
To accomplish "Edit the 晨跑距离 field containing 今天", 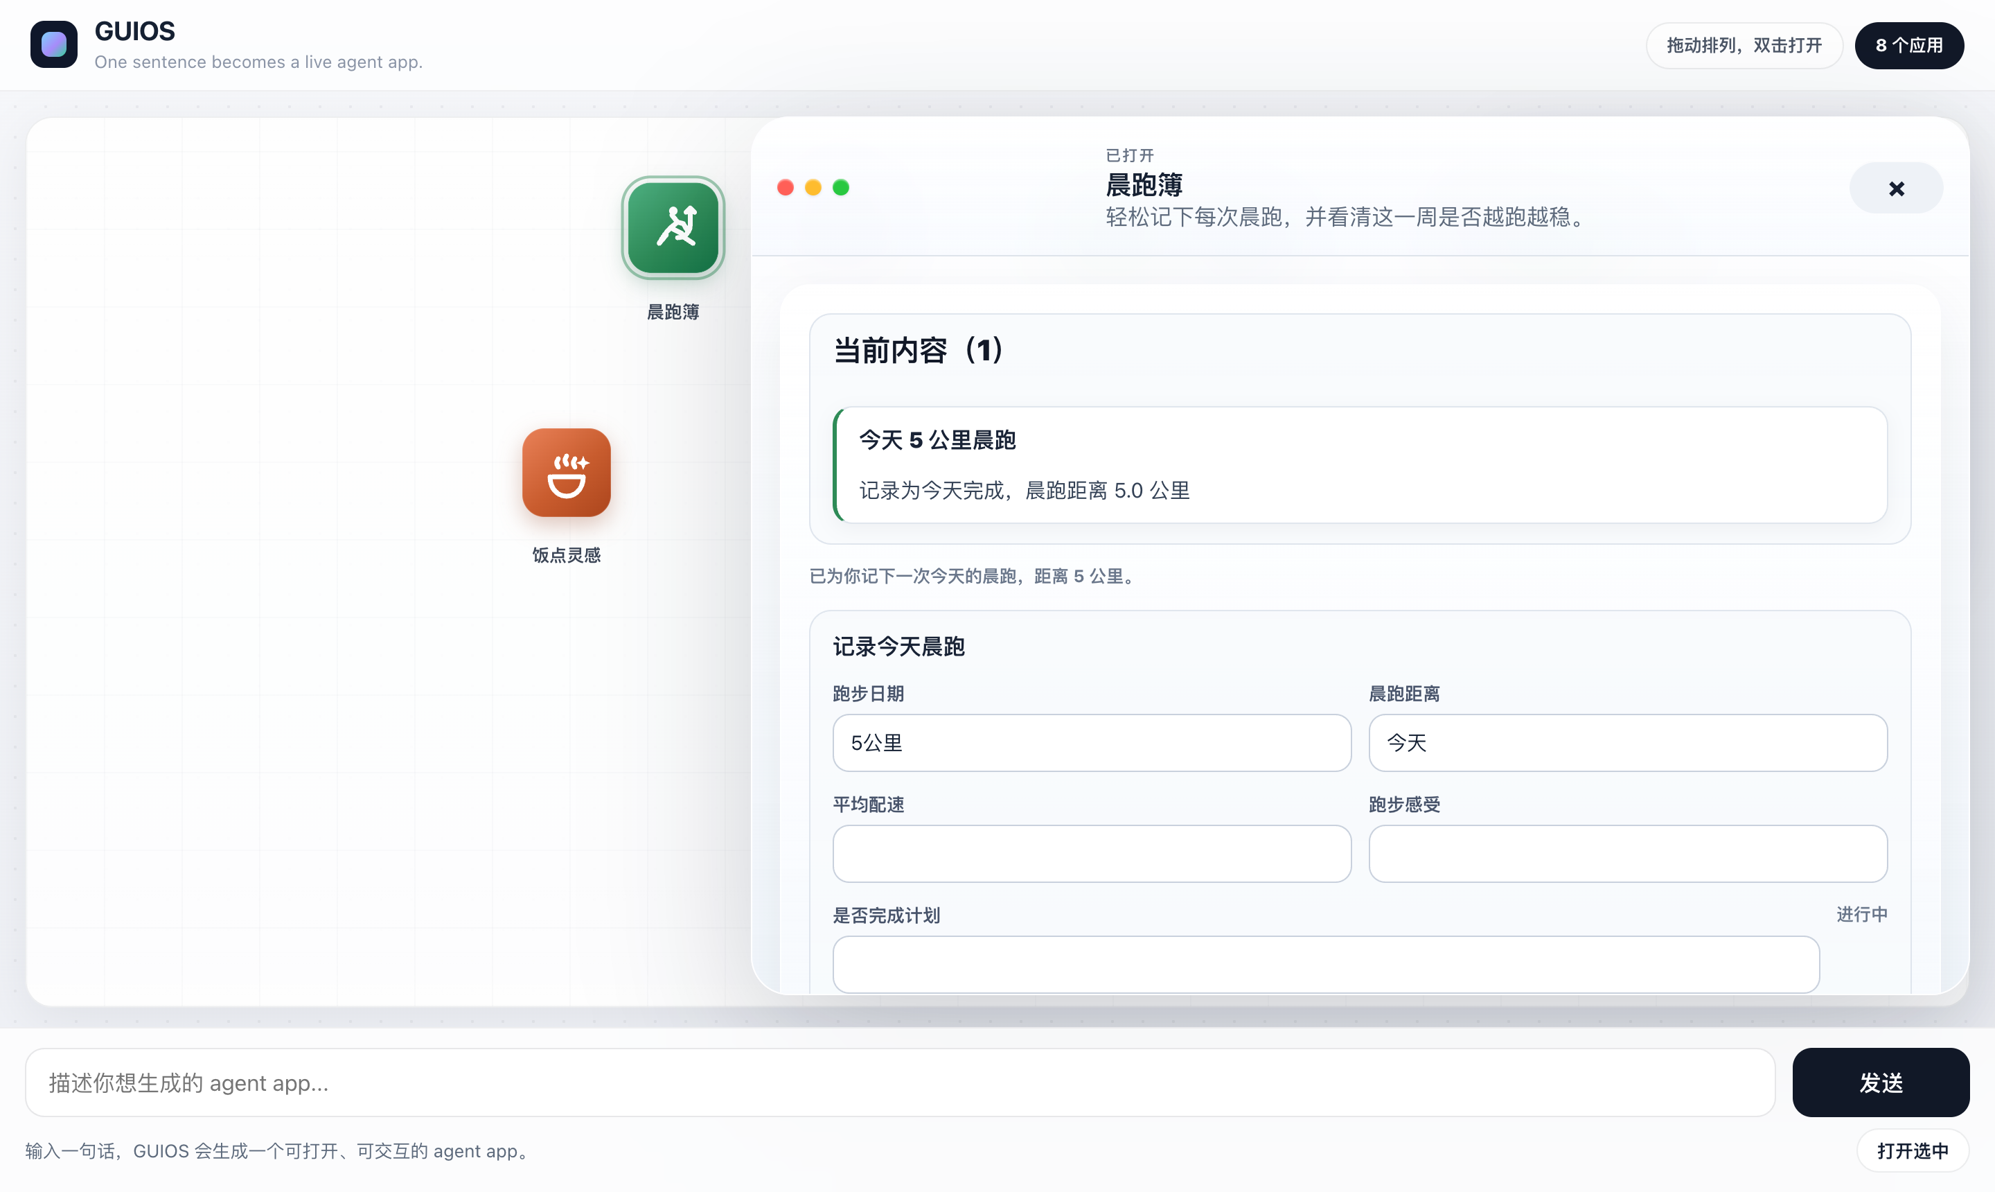I will (1628, 743).
